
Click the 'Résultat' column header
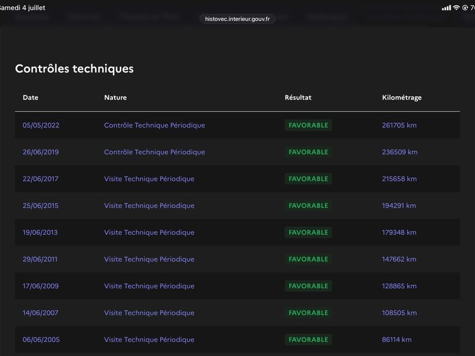coord(298,97)
